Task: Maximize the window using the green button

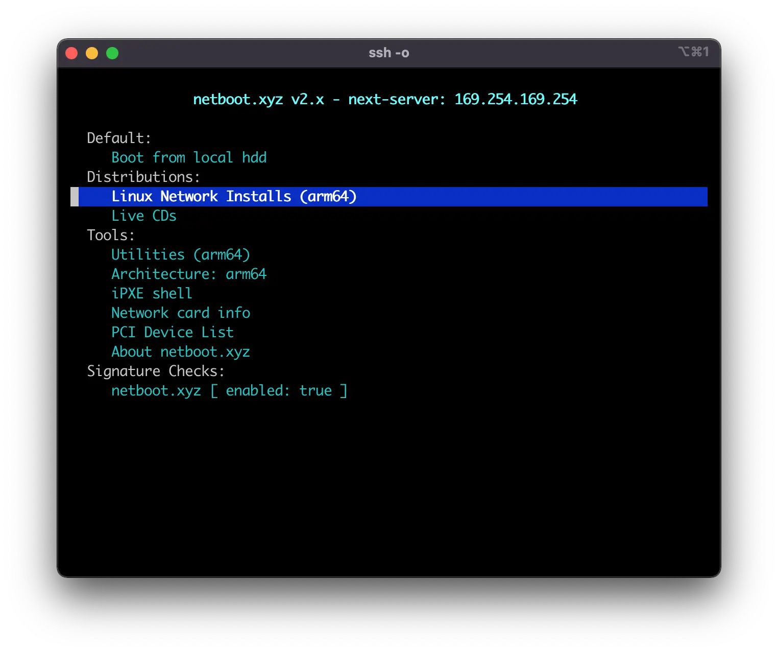Action: pos(112,53)
